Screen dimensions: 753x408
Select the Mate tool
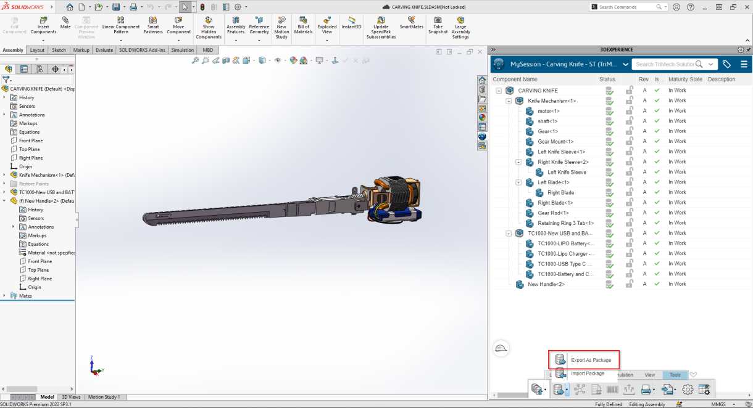tap(65, 23)
